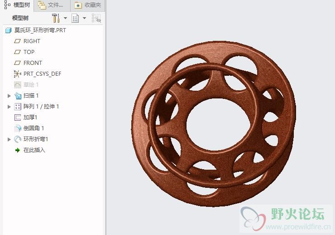Open the 文件... folder browser tab

pos(52,5)
